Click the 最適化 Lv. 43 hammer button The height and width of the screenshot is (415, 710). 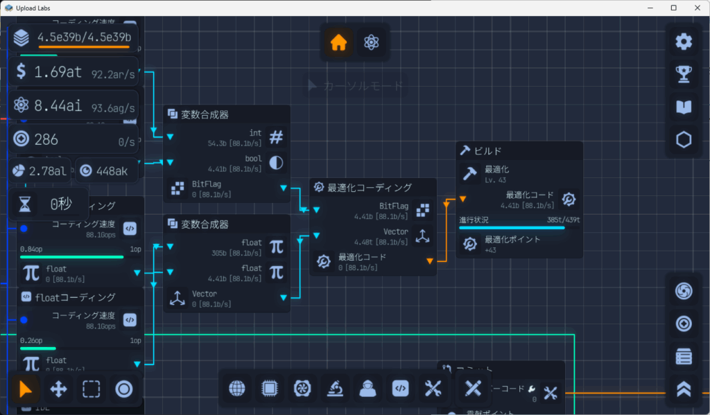coord(470,174)
